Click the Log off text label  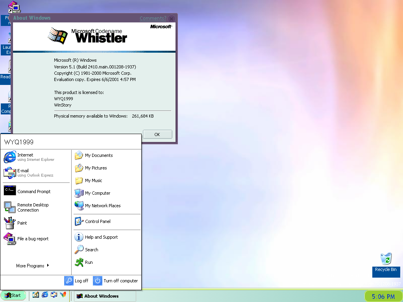pos(81,281)
